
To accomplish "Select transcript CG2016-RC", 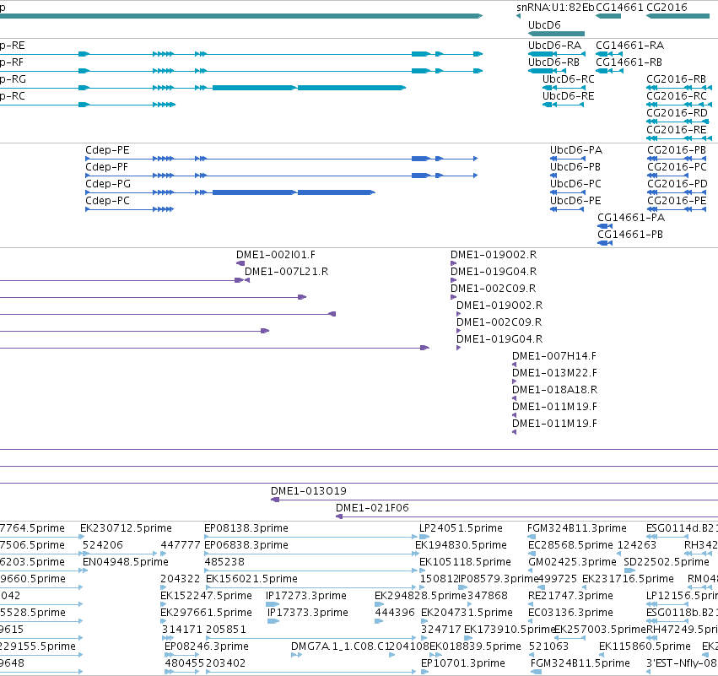I will pos(679,105).
